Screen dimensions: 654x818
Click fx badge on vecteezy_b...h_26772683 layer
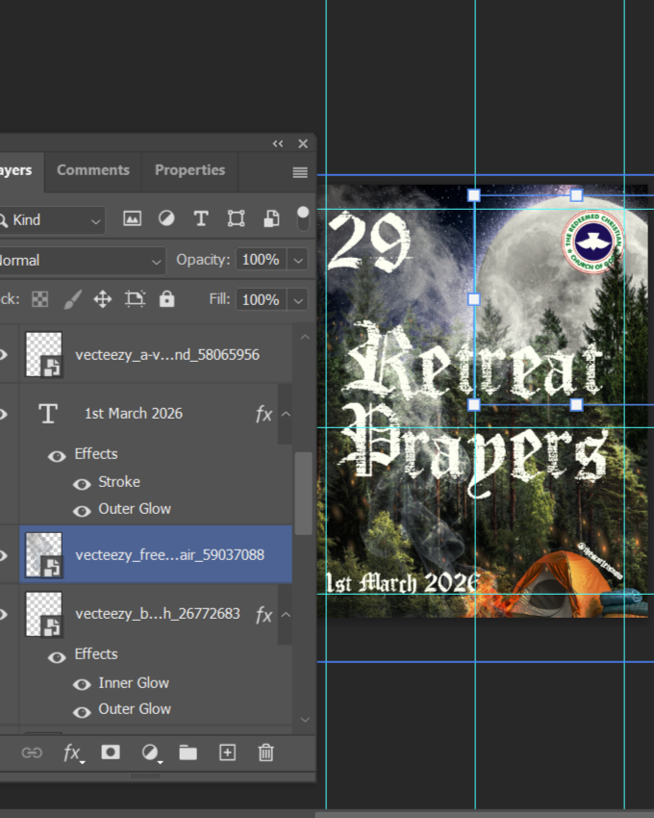(264, 615)
